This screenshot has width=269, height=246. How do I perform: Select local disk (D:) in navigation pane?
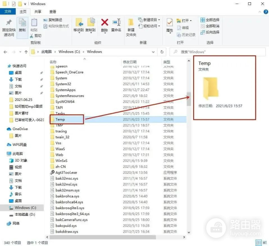tap(25, 215)
